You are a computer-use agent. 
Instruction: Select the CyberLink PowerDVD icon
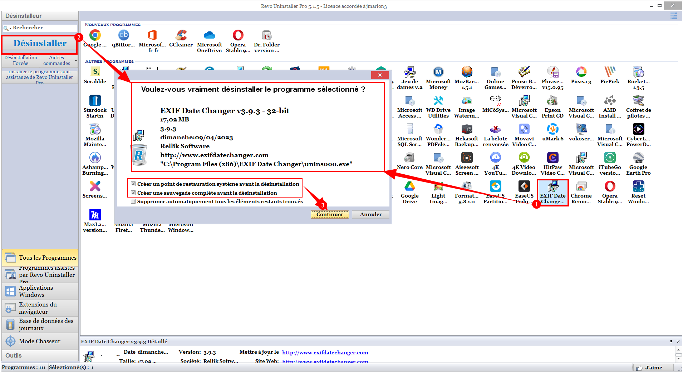coord(639,129)
